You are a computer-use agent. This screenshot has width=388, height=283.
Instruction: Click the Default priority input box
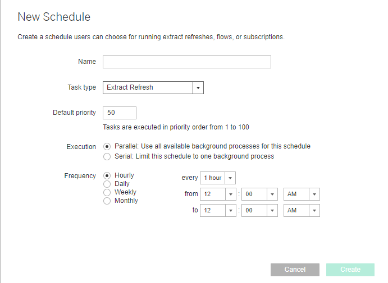(x=119, y=113)
